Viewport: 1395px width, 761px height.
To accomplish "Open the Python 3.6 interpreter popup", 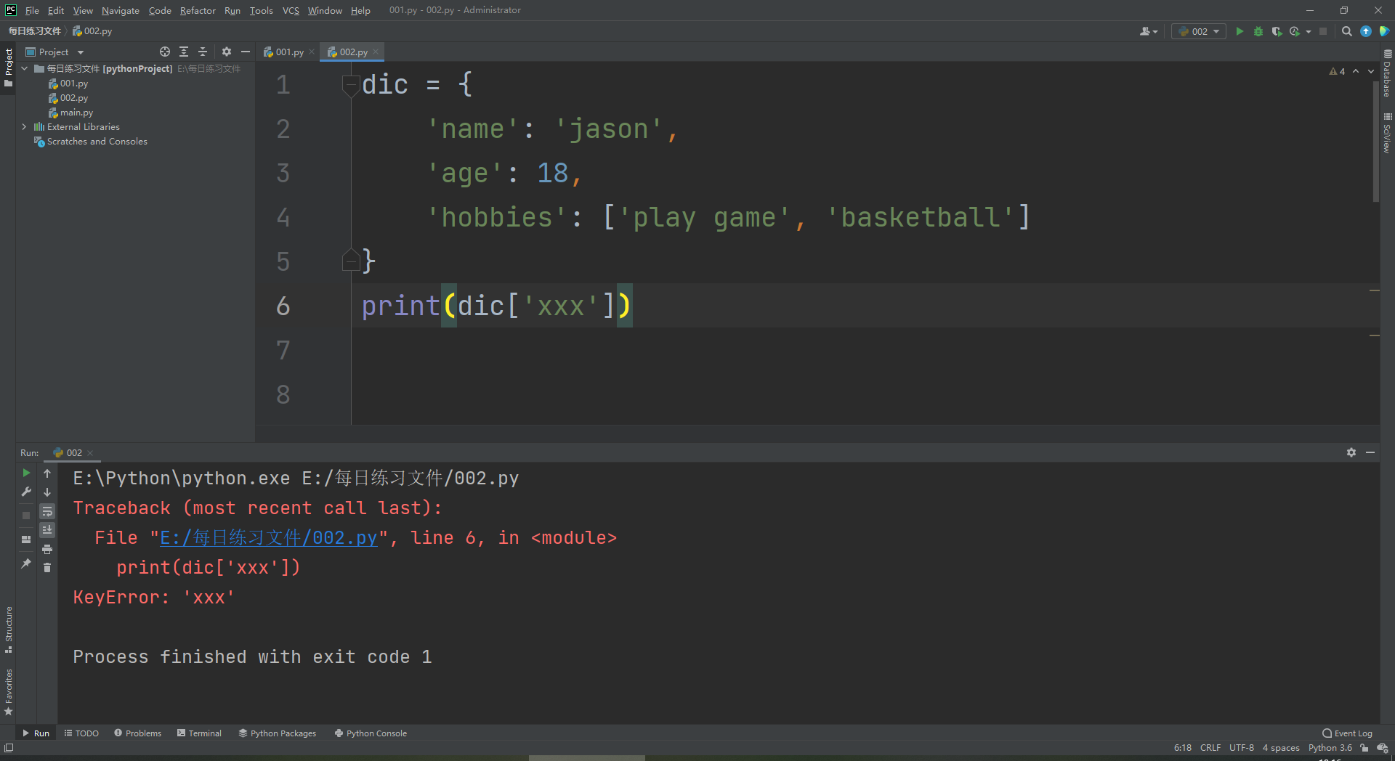I will (1330, 748).
